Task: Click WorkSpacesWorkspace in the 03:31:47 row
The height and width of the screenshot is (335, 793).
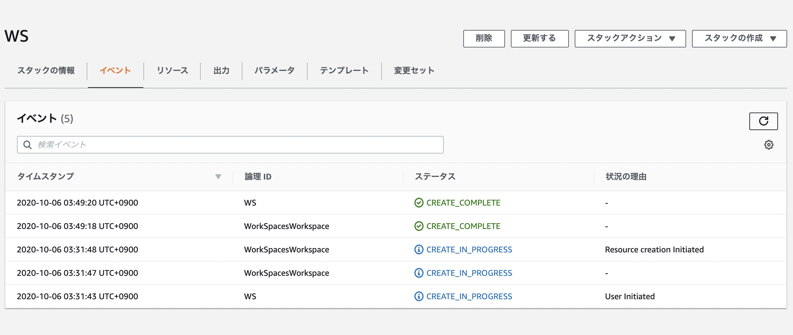Action: click(287, 273)
